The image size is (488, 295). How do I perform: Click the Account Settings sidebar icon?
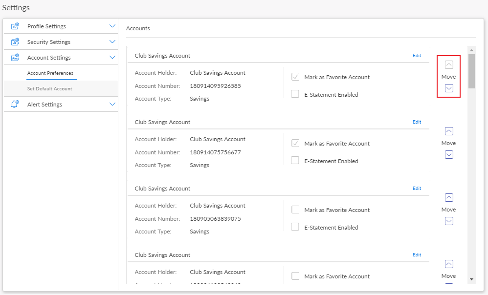15,58
